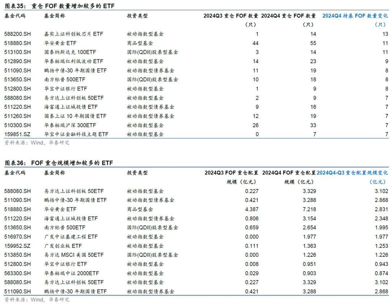Click fund name 华泰柏瑞沪深300ETF
This screenshot has width=391, height=306.
pos(70,125)
